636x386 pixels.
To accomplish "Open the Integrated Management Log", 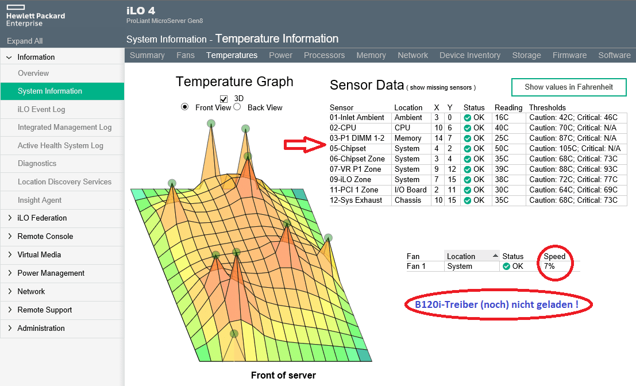I will pos(64,128).
